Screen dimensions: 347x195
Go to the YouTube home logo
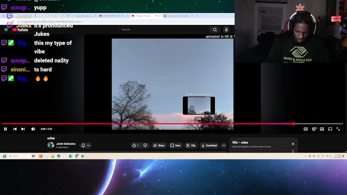click(x=20, y=30)
